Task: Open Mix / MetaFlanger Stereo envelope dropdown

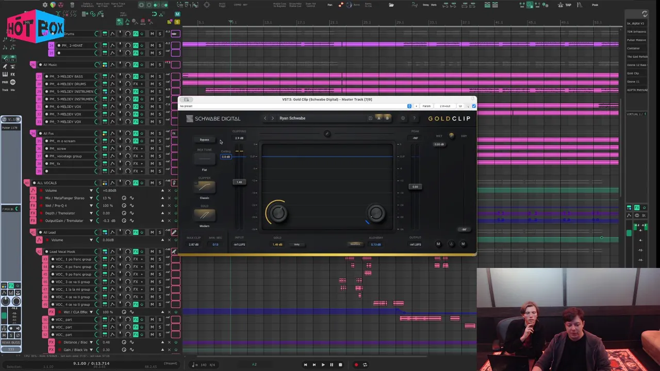Action: [91, 198]
